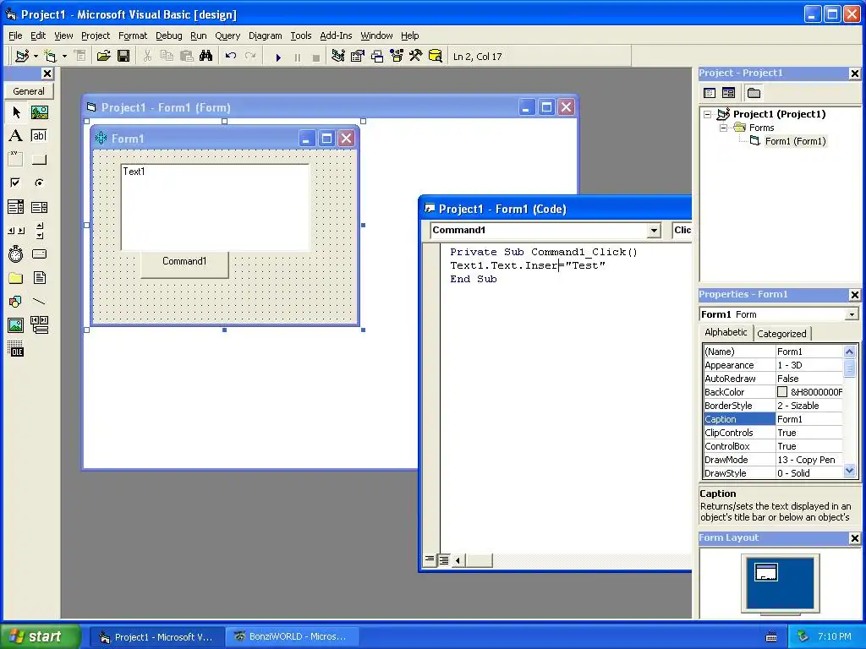866x649 pixels.
Task: Click the BackColor color swatch in Properties
Action: [x=782, y=392]
